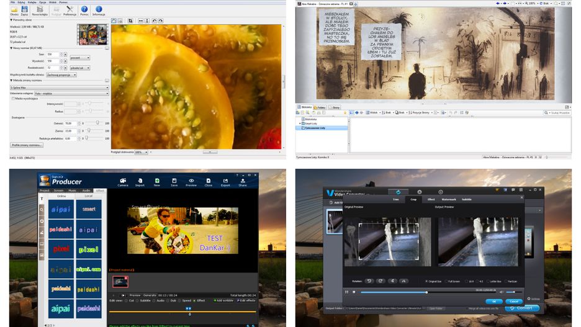Click the Profile zmiany rozmiaru button

pos(27,145)
